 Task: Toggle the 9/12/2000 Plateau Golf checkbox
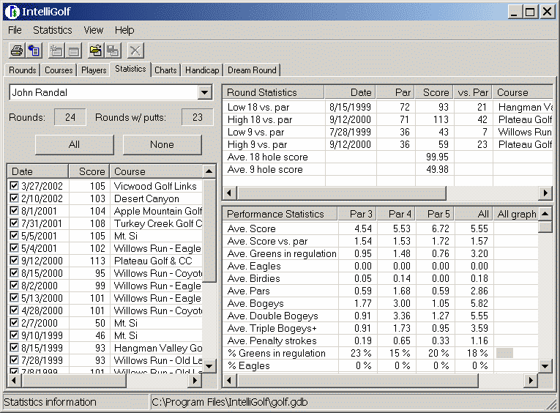coord(14,261)
